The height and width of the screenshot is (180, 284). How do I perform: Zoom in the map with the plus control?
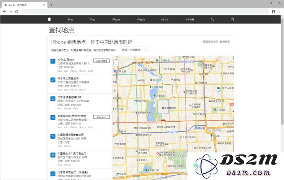pyautogui.click(x=116, y=59)
